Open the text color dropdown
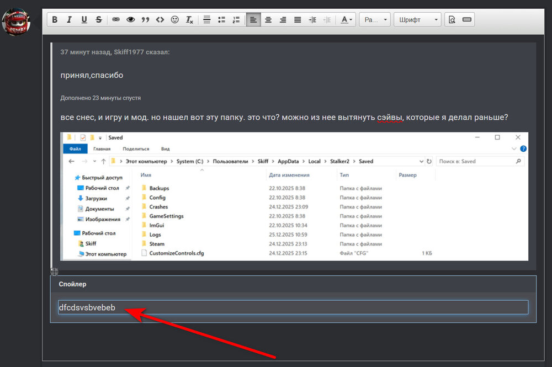This screenshot has height=367, width=552. point(346,20)
